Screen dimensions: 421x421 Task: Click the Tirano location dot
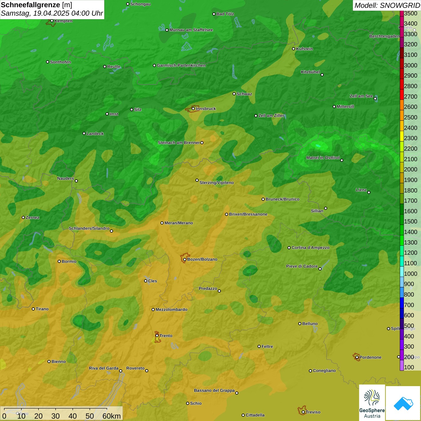(x=33, y=309)
